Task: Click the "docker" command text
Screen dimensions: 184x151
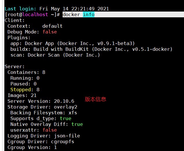Action: [x=71, y=14]
